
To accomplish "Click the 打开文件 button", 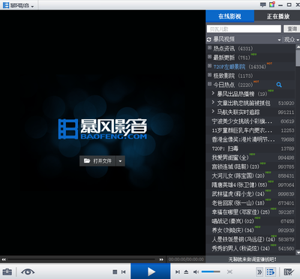I will click(x=97, y=161).
